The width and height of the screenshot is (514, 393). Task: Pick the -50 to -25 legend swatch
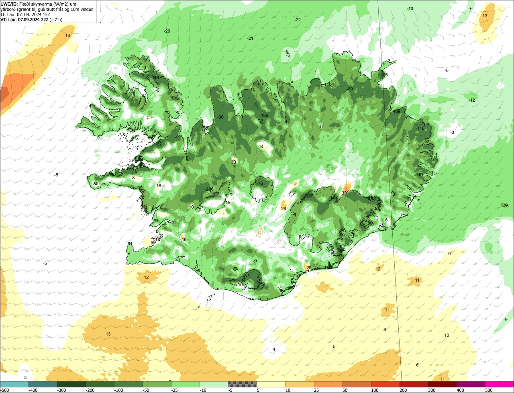157,384
